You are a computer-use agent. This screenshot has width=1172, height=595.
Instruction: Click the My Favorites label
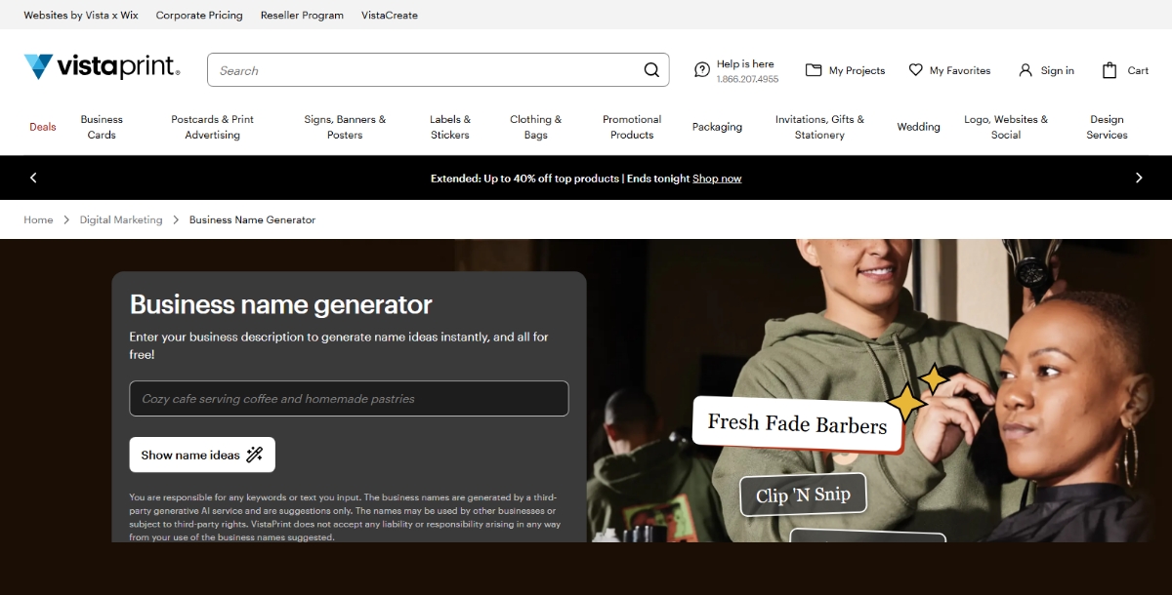pos(960,70)
